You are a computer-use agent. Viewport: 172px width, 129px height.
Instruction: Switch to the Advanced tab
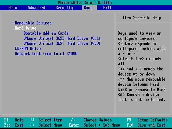pyautogui.click(x=36, y=8)
